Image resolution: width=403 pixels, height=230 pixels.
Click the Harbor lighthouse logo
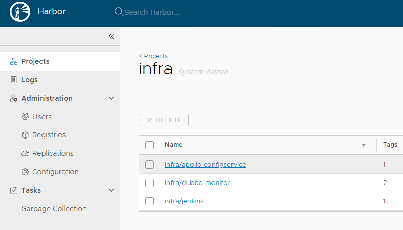pyautogui.click(x=19, y=12)
